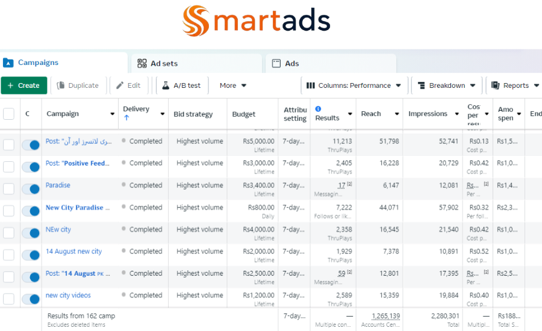Click the footnote marker beside 59 results
The width and height of the screenshot is (542, 331).
[x=349, y=272]
